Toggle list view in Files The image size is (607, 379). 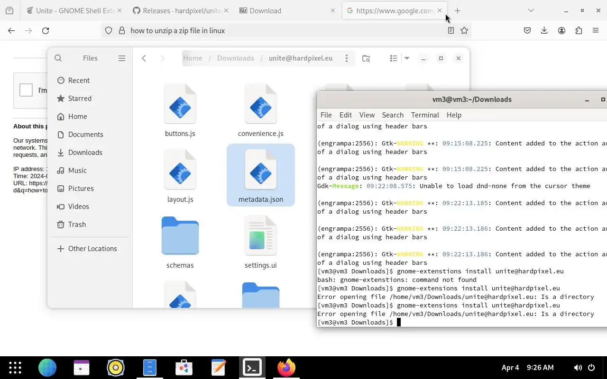393,58
